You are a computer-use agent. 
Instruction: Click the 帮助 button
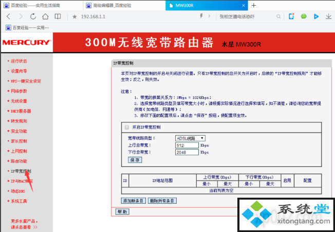(x=122, y=212)
